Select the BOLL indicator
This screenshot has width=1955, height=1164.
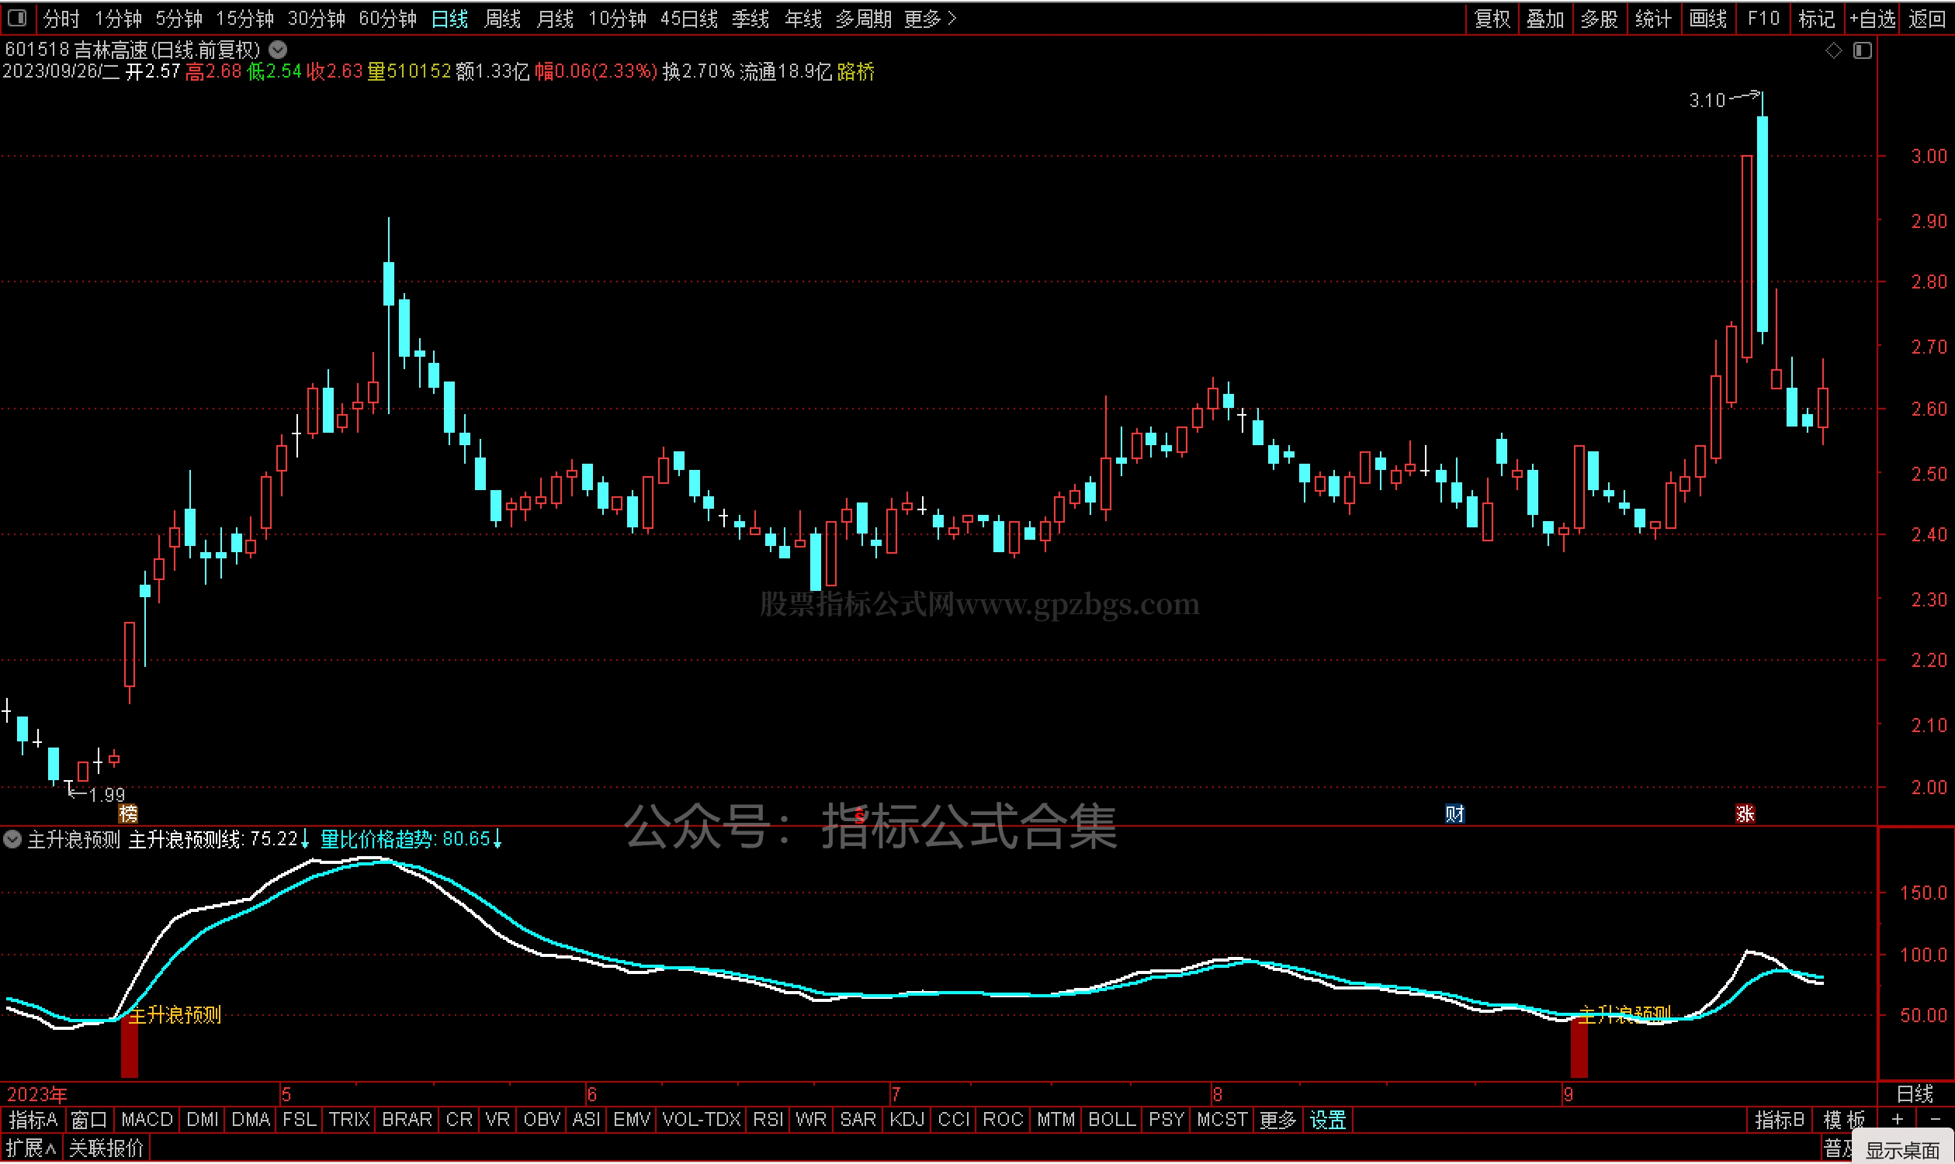click(1111, 1121)
